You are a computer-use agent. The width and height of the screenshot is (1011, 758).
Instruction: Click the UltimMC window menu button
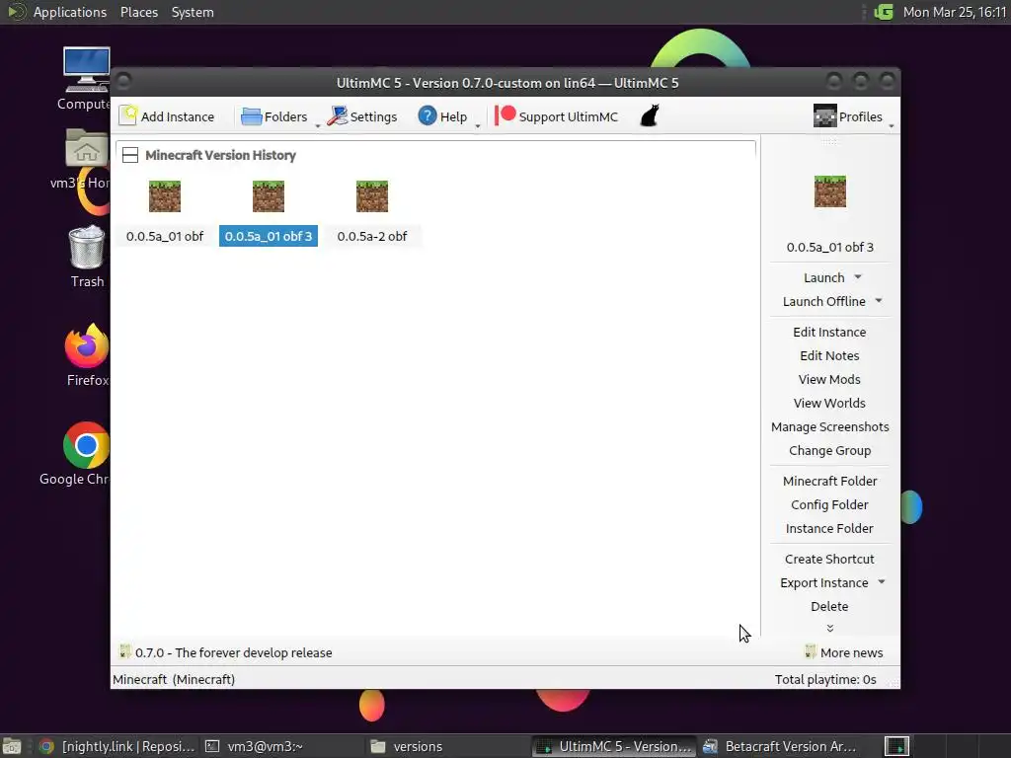pyautogui.click(x=123, y=81)
